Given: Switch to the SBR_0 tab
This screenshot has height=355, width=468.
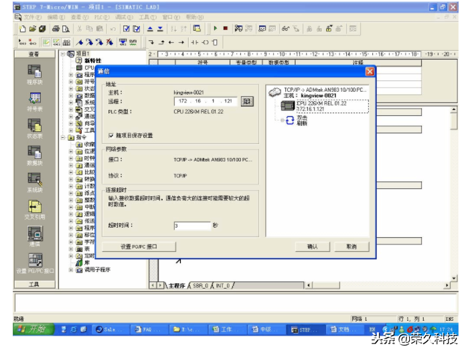Looking at the screenshot, I should click(x=200, y=285).
